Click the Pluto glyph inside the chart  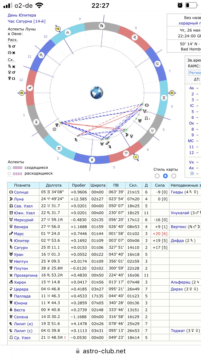(x=57, y=125)
